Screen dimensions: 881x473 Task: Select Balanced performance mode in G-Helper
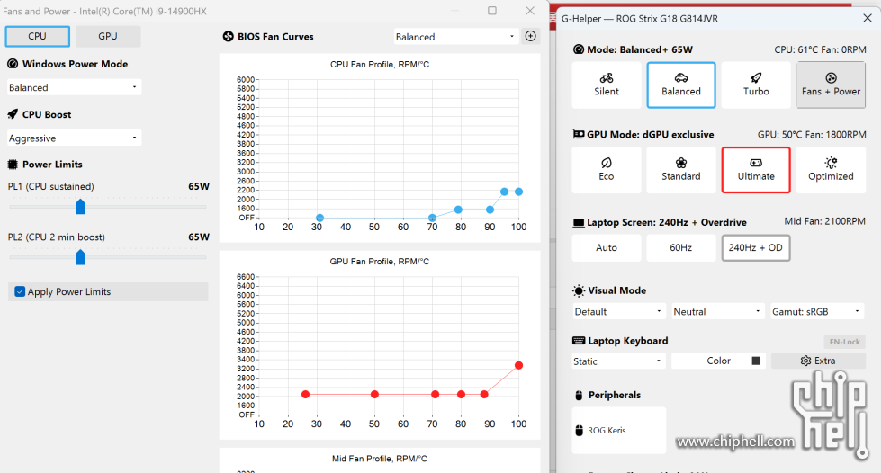click(681, 85)
